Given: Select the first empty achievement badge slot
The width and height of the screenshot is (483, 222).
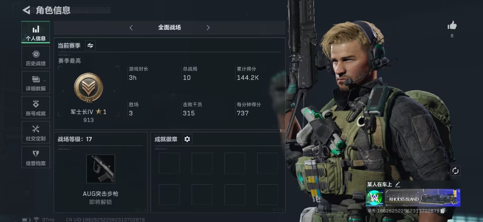Looking at the screenshot, I should coord(169,163).
